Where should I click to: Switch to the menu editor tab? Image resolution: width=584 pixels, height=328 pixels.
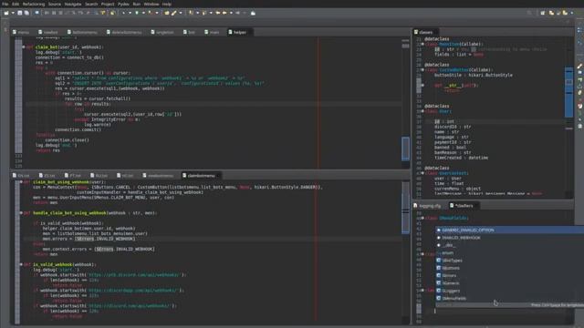click(x=21, y=33)
